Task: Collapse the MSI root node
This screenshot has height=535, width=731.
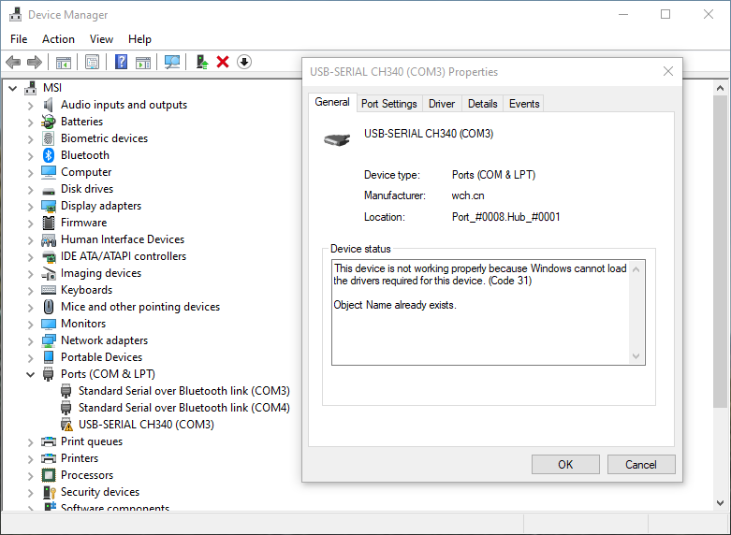Action: pyautogui.click(x=12, y=88)
